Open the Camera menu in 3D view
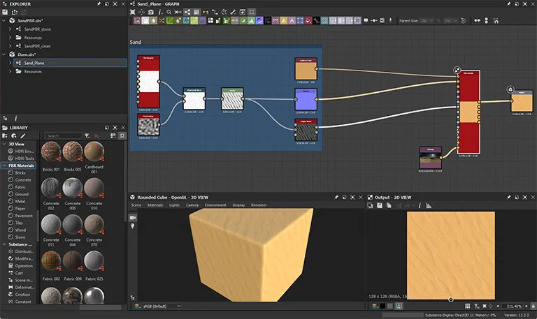The height and width of the screenshot is (319, 537). pos(192,205)
